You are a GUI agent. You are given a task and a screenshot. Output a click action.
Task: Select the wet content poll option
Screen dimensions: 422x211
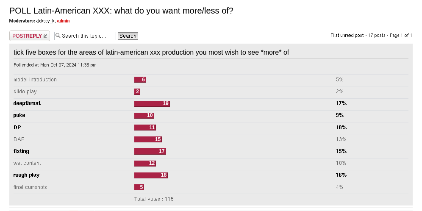coord(27,163)
